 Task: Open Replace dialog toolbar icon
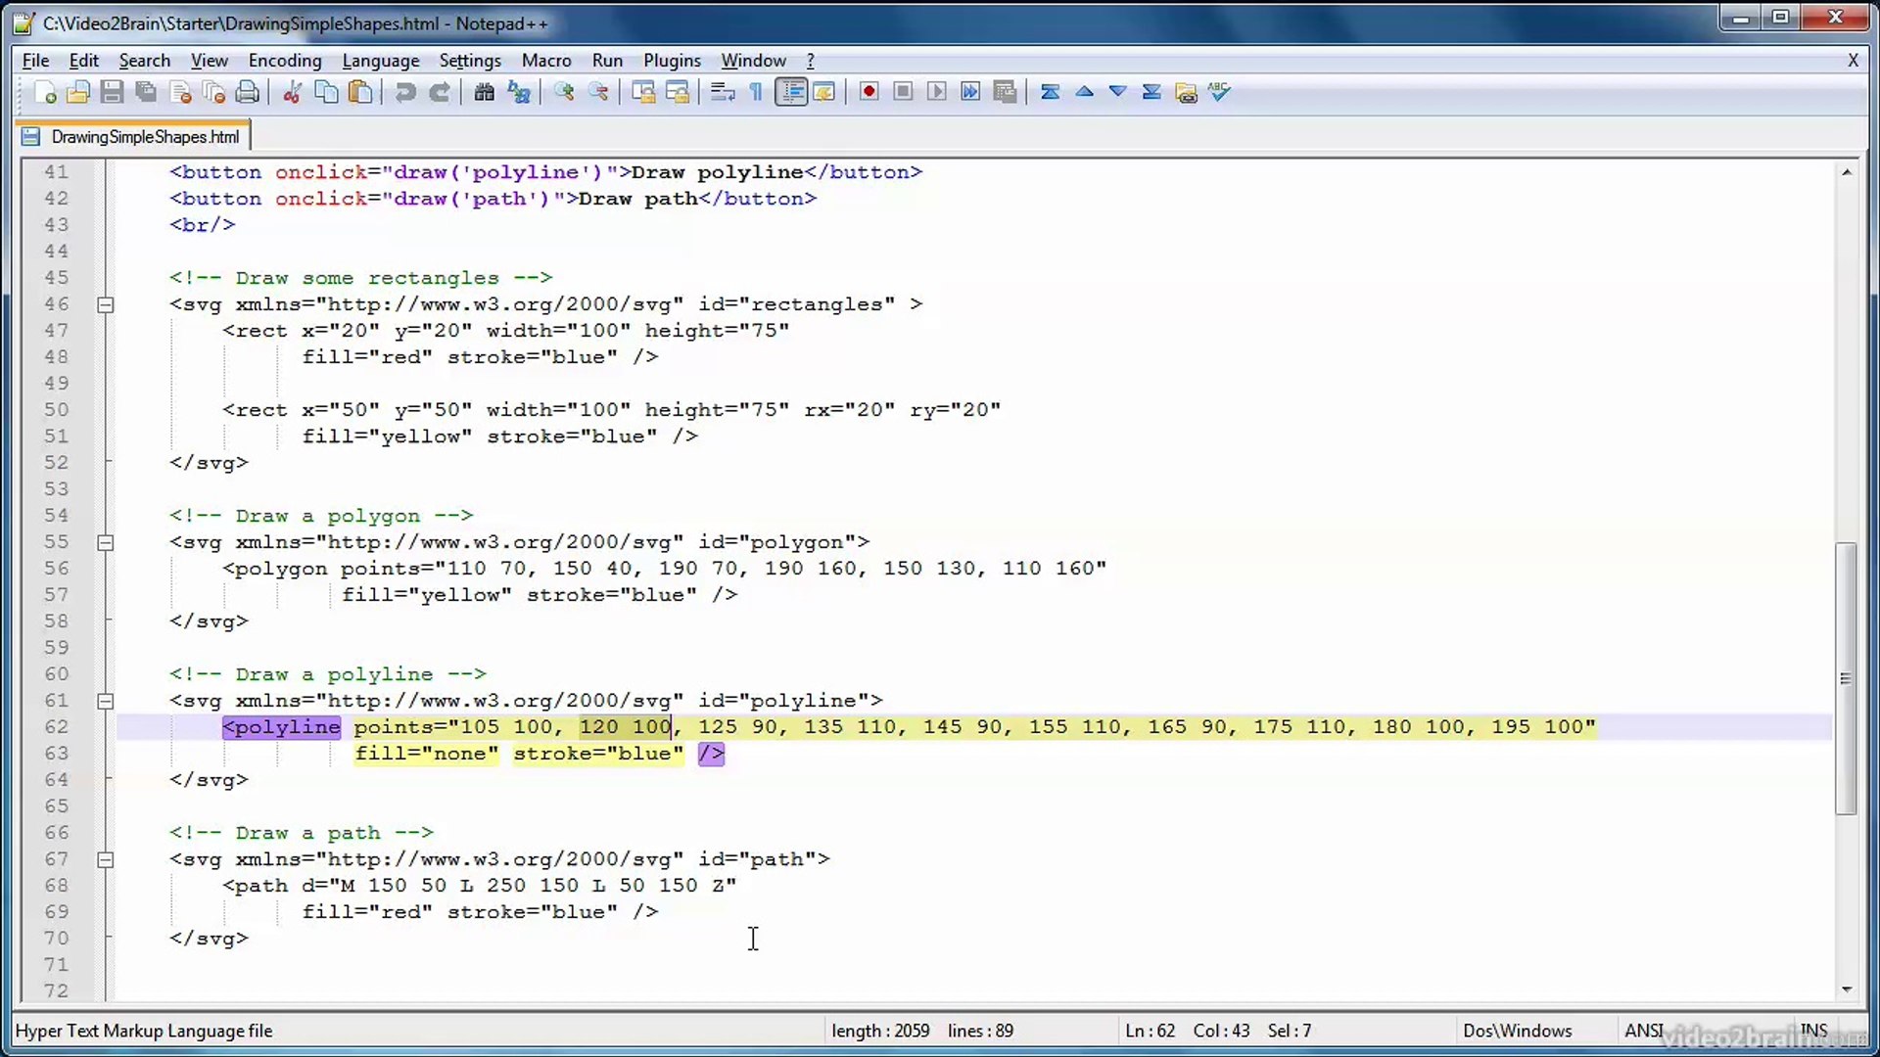click(x=519, y=92)
